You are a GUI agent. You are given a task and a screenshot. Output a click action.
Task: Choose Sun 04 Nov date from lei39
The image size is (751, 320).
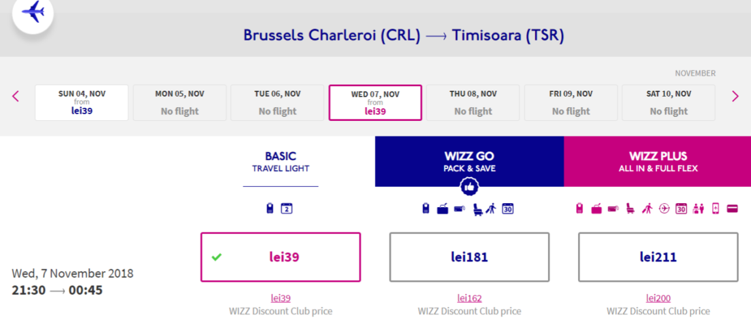82,103
